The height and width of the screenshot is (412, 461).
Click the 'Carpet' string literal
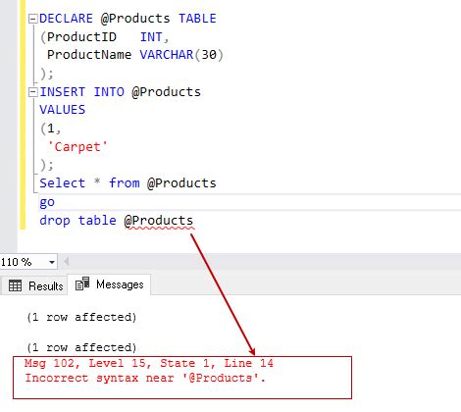77,147
